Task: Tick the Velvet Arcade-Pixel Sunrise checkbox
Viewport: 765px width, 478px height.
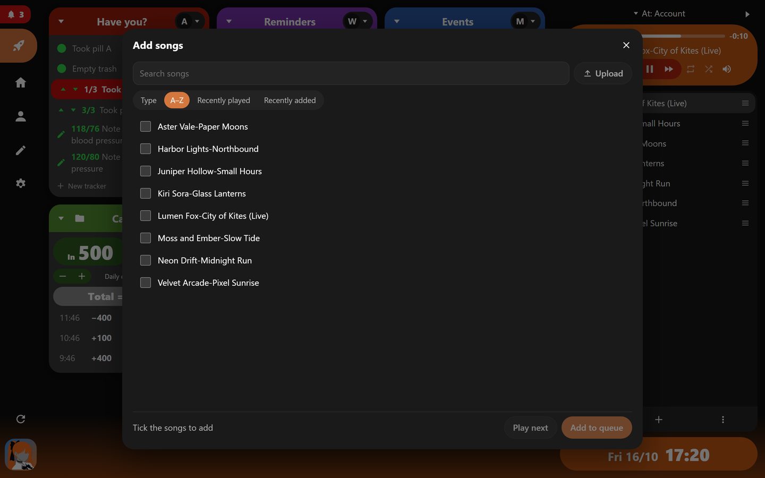Action: click(146, 283)
